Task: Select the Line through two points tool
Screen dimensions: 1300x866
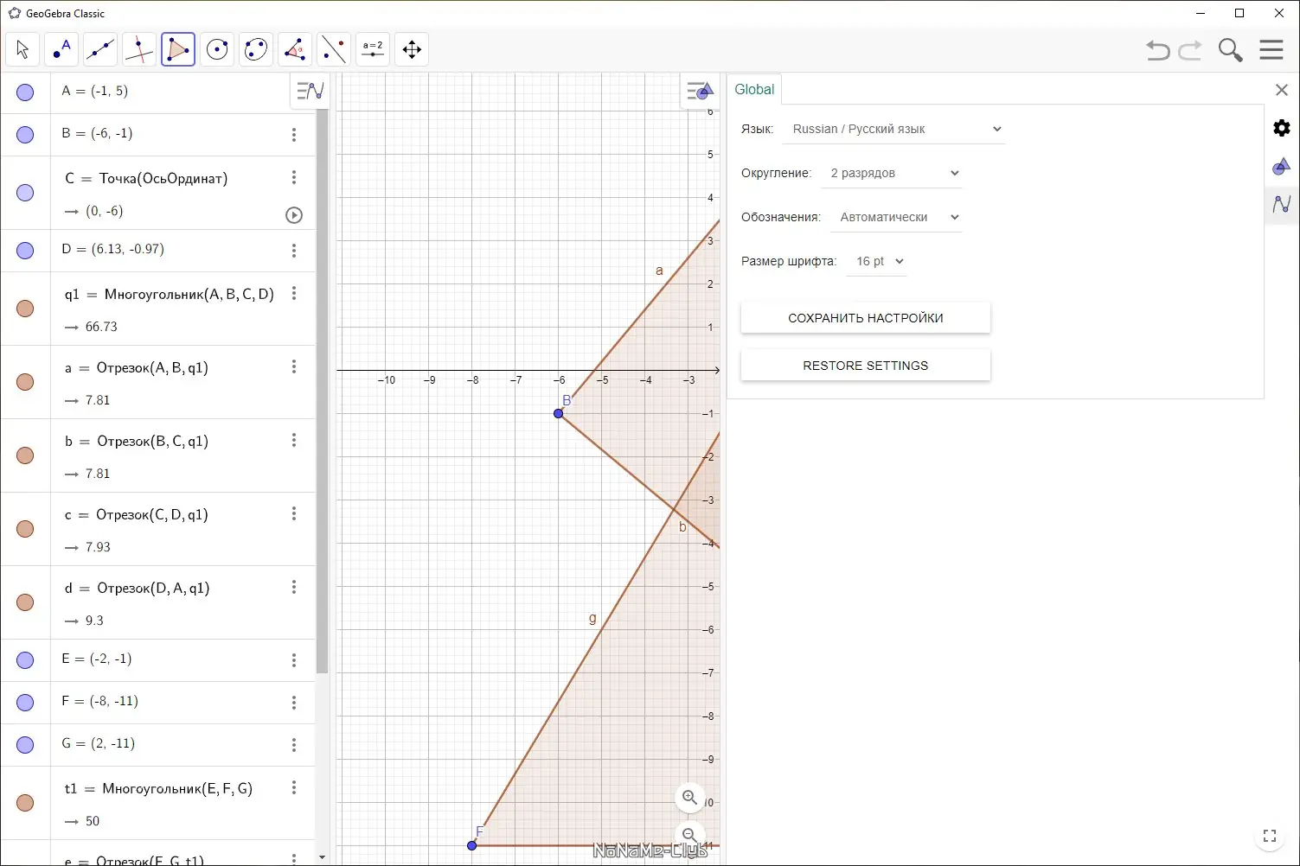Action: [x=100, y=49]
